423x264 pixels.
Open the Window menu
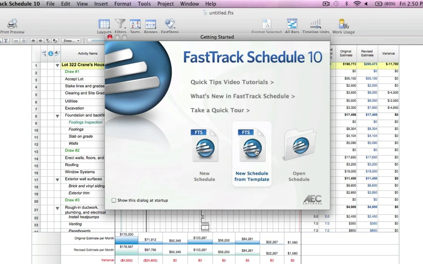pos(190,4)
